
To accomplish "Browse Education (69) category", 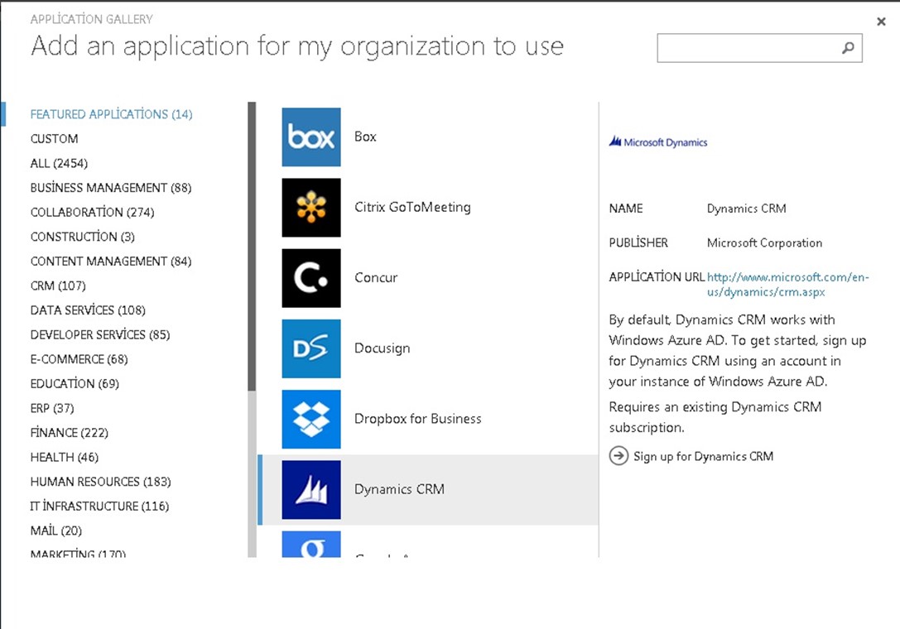I will 75,383.
